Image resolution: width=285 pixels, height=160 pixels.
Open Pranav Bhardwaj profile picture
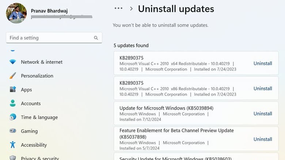click(16, 13)
